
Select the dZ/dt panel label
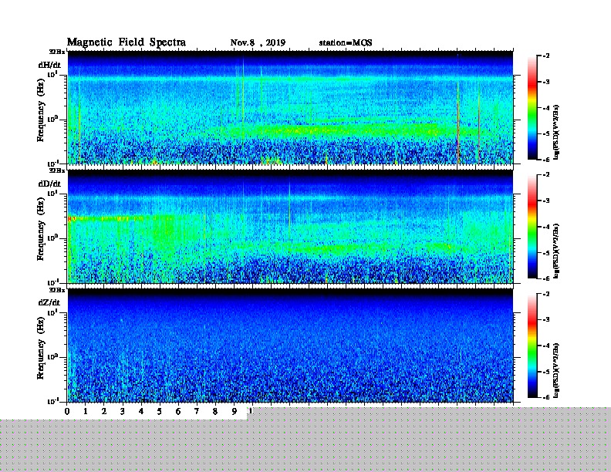(x=49, y=302)
